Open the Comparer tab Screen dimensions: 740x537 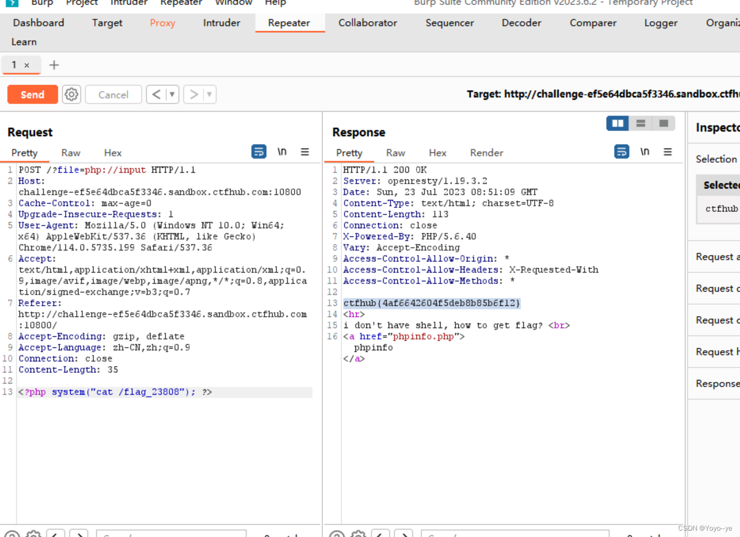click(593, 23)
